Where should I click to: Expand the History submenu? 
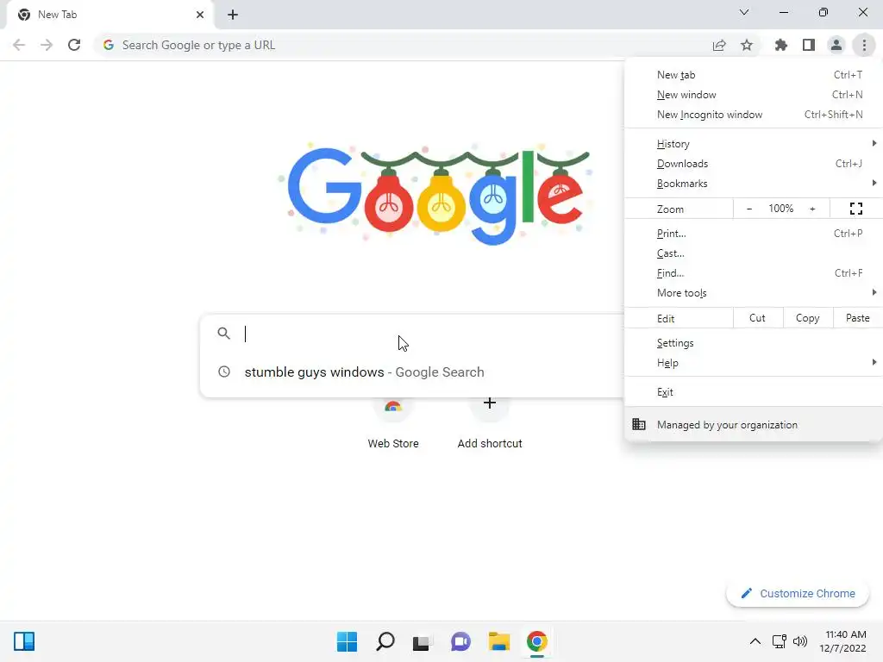[x=754, y=144]
